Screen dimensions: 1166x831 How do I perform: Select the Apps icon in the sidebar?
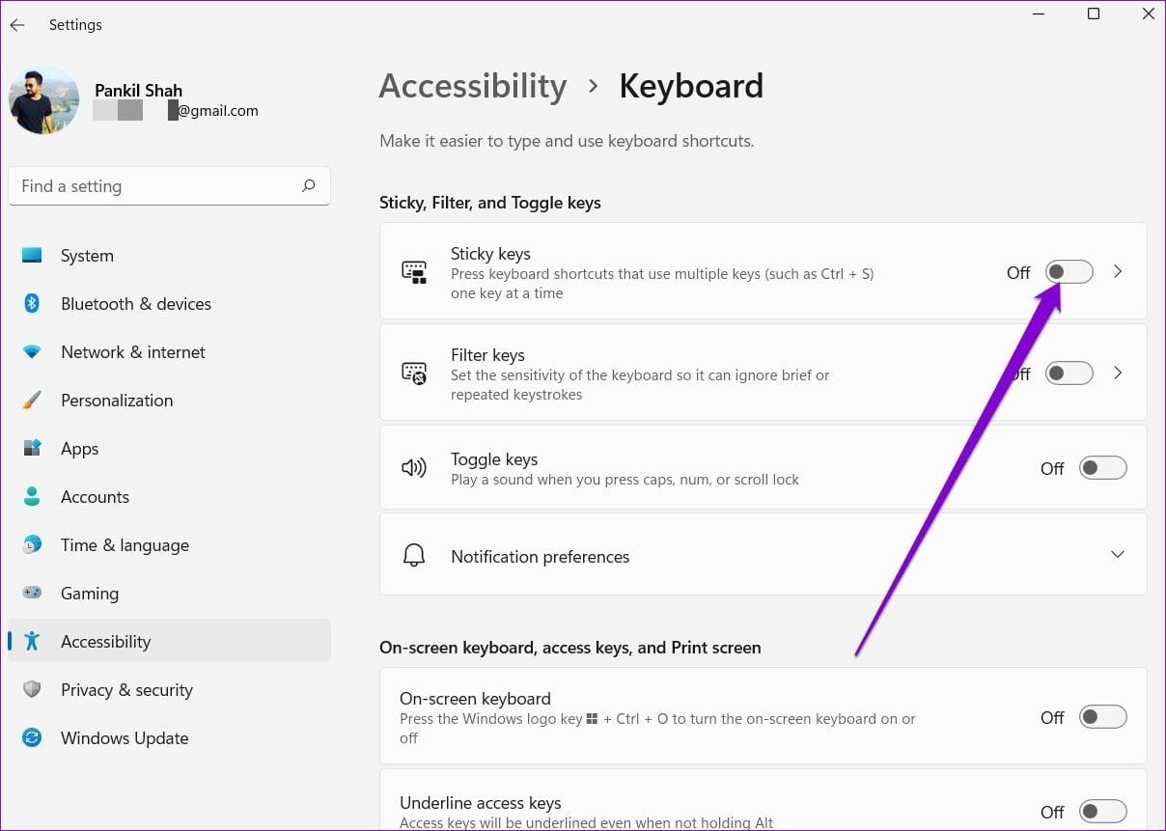32,448
